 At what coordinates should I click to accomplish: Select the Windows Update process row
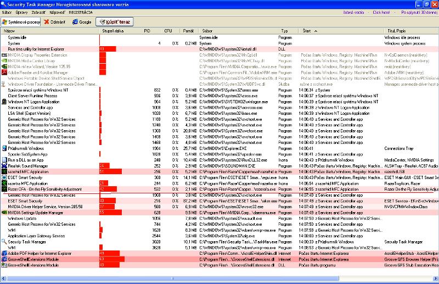(x=219, y=219)
